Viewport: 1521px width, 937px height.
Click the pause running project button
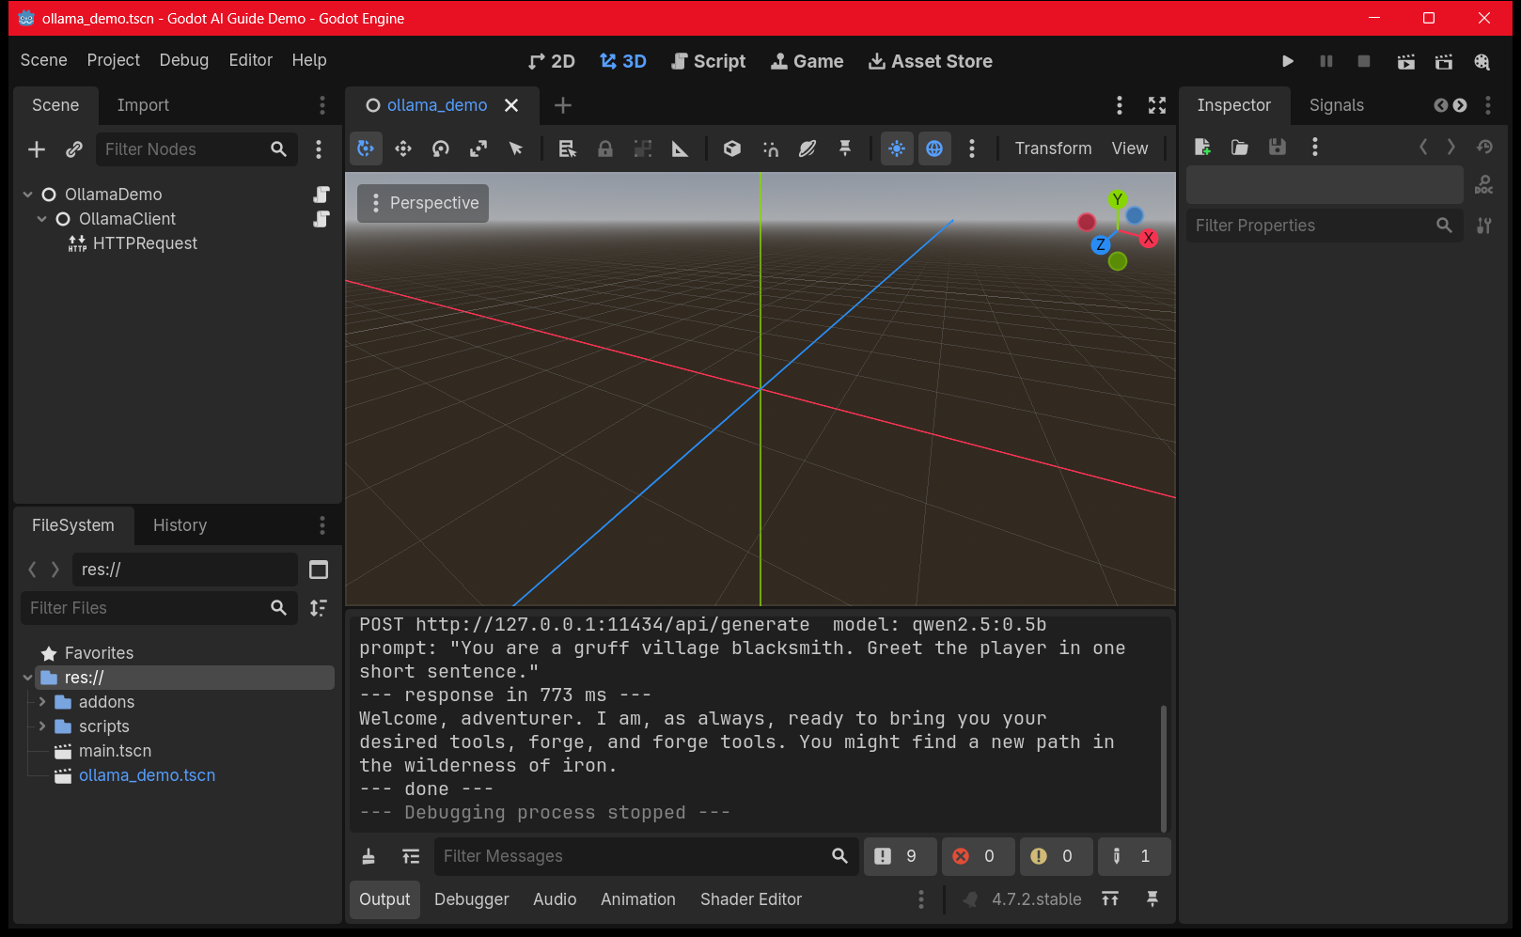pos(1326,61)
